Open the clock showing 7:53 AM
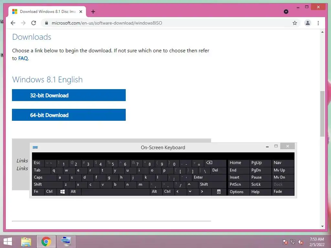 tap(317, 242)
